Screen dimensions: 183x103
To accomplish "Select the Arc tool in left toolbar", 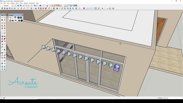I will [x=2, y=31].
